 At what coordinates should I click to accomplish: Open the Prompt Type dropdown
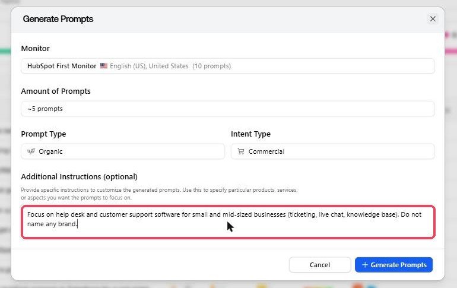pyautogui.click(x=123, y=151)
